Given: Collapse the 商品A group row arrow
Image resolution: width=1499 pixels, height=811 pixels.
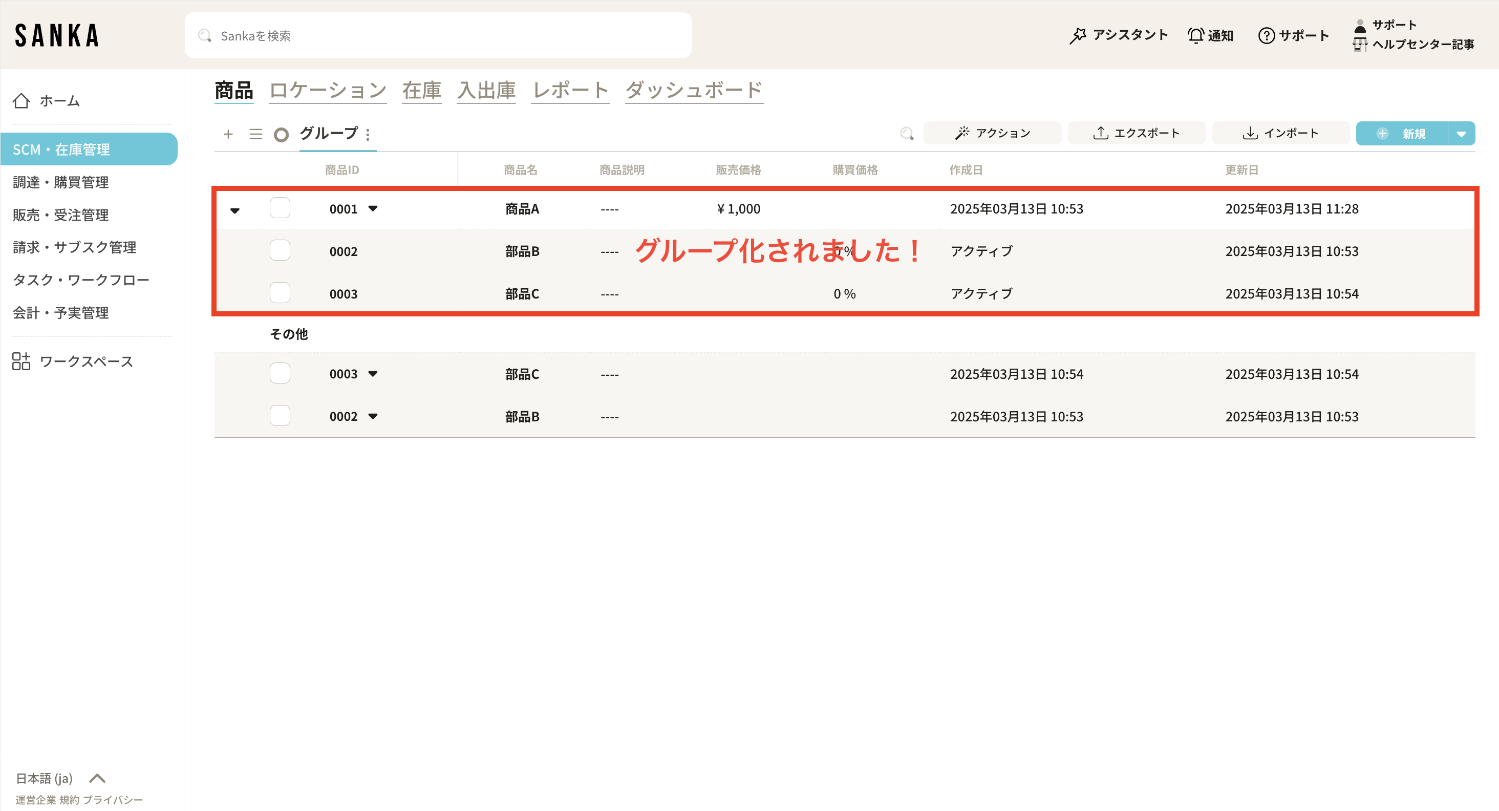Looking at the screenshot, I should click(x=235, y=210).
